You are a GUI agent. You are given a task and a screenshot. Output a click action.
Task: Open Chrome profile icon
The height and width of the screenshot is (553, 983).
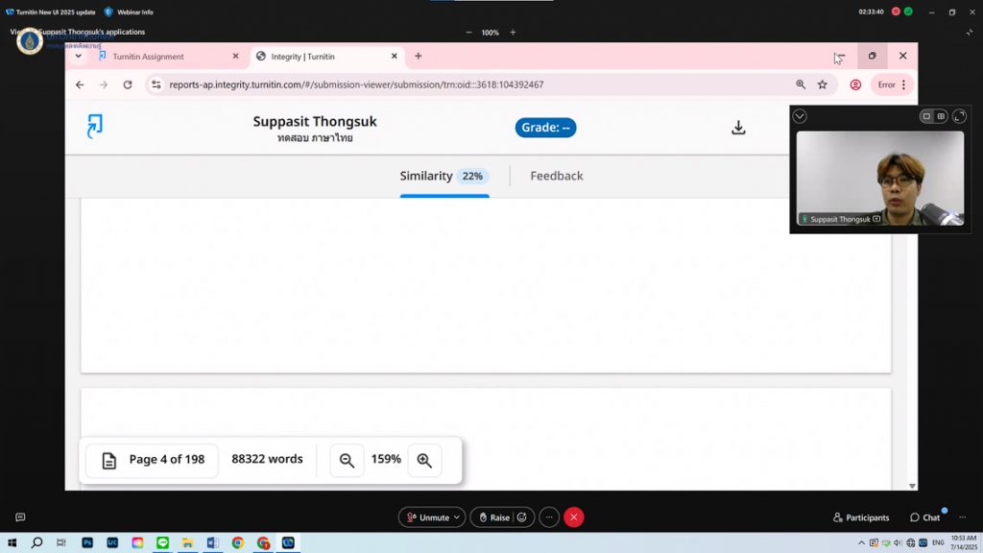click(855, 84)
